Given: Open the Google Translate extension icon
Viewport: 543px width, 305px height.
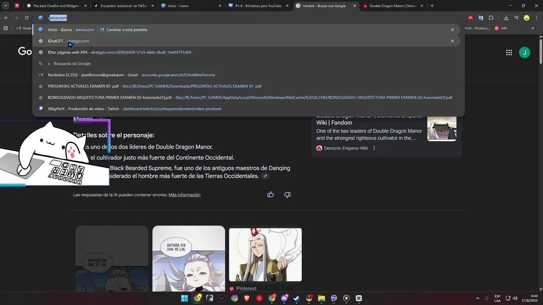Looking at the screenshot, I should click(481, 18).
